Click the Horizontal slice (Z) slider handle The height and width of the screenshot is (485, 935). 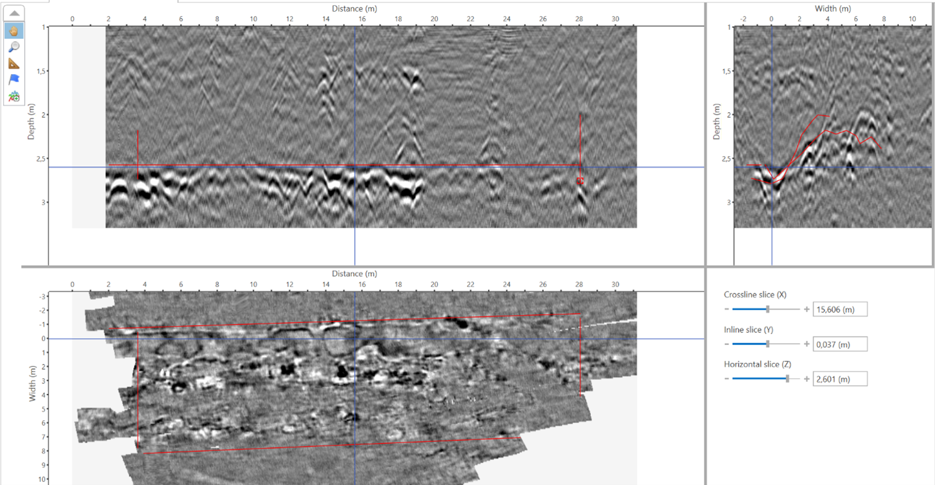click(787, 379)
